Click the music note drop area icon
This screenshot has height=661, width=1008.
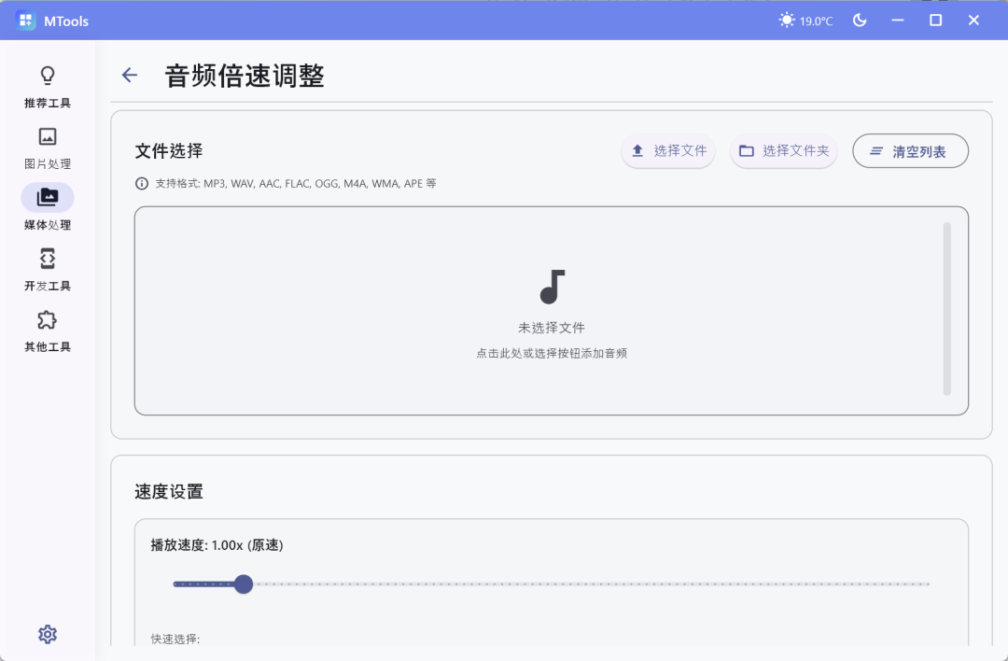pos(552,287)
